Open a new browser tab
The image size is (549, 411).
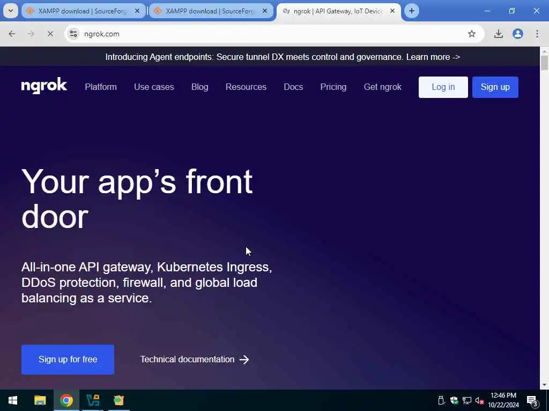[x=411, y=11]
